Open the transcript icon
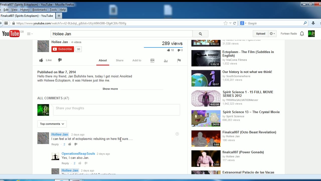 tap(152, 60)
